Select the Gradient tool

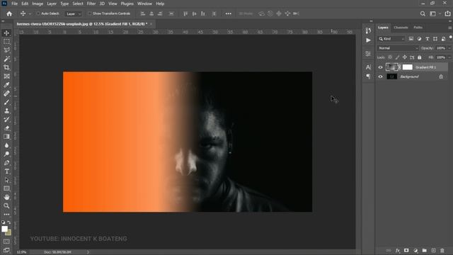point(6,137)
